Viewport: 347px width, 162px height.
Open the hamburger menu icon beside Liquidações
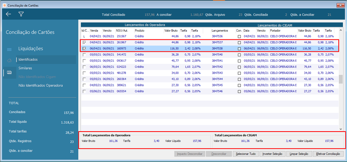(x=9, y=50)
